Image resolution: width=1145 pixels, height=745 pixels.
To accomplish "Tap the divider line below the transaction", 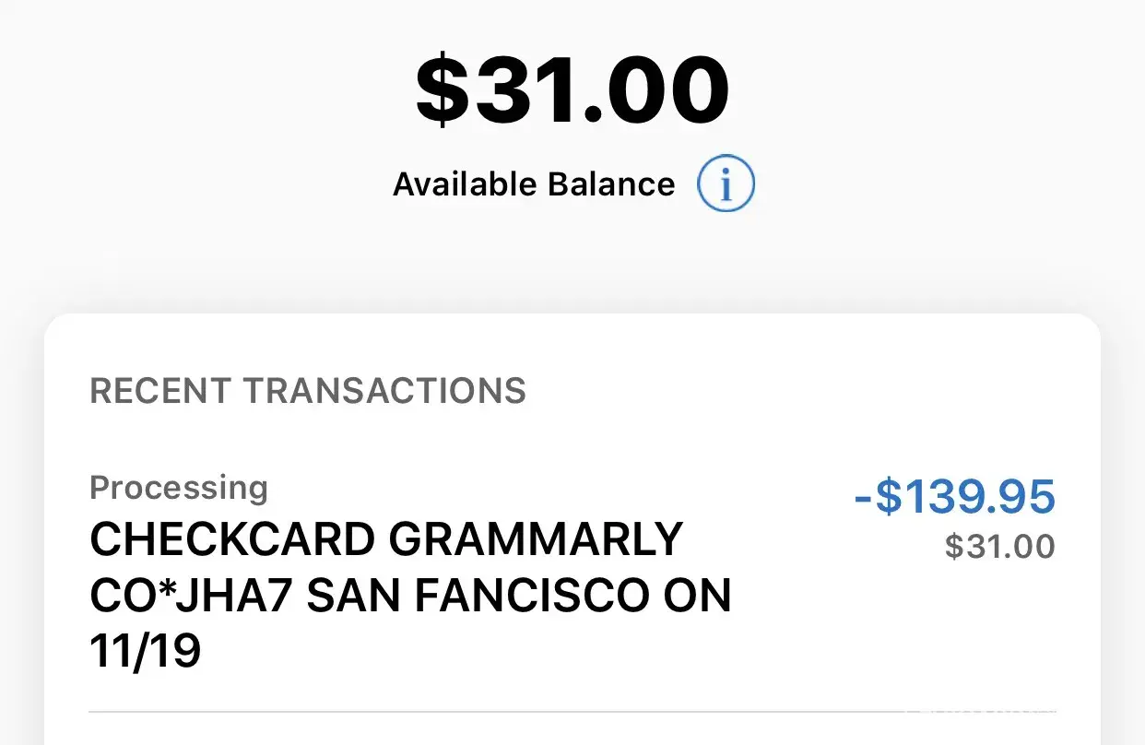I will (572, 712).
